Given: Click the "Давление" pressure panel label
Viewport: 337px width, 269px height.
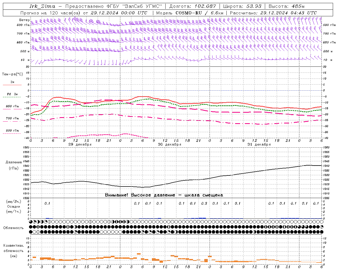Looking at the screenshot, I should [14, 162].
